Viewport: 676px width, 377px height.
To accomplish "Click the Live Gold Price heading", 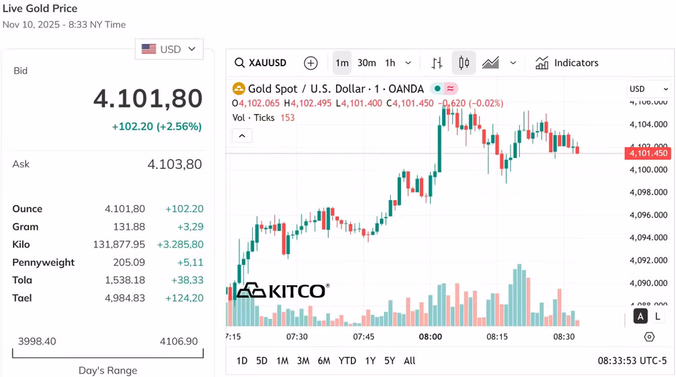I will 40,9.
